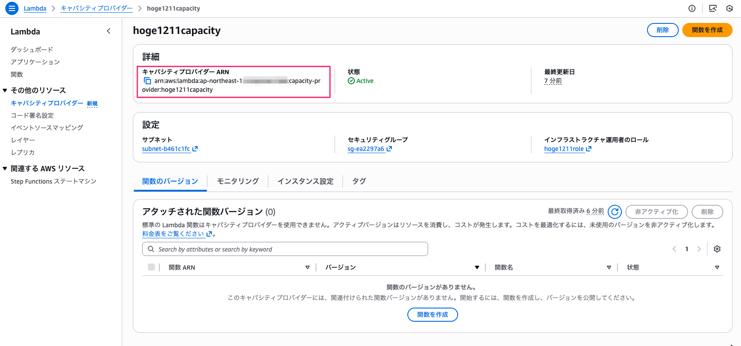Open table preferences gear icon
The height and width of the screenshot is (346, 741).
coord(717,249)
